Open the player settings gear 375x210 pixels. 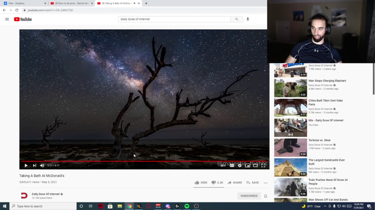tap(240, 166)
